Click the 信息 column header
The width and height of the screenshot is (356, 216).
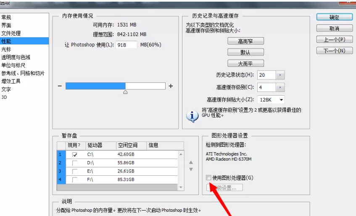(x=165, y=146)
